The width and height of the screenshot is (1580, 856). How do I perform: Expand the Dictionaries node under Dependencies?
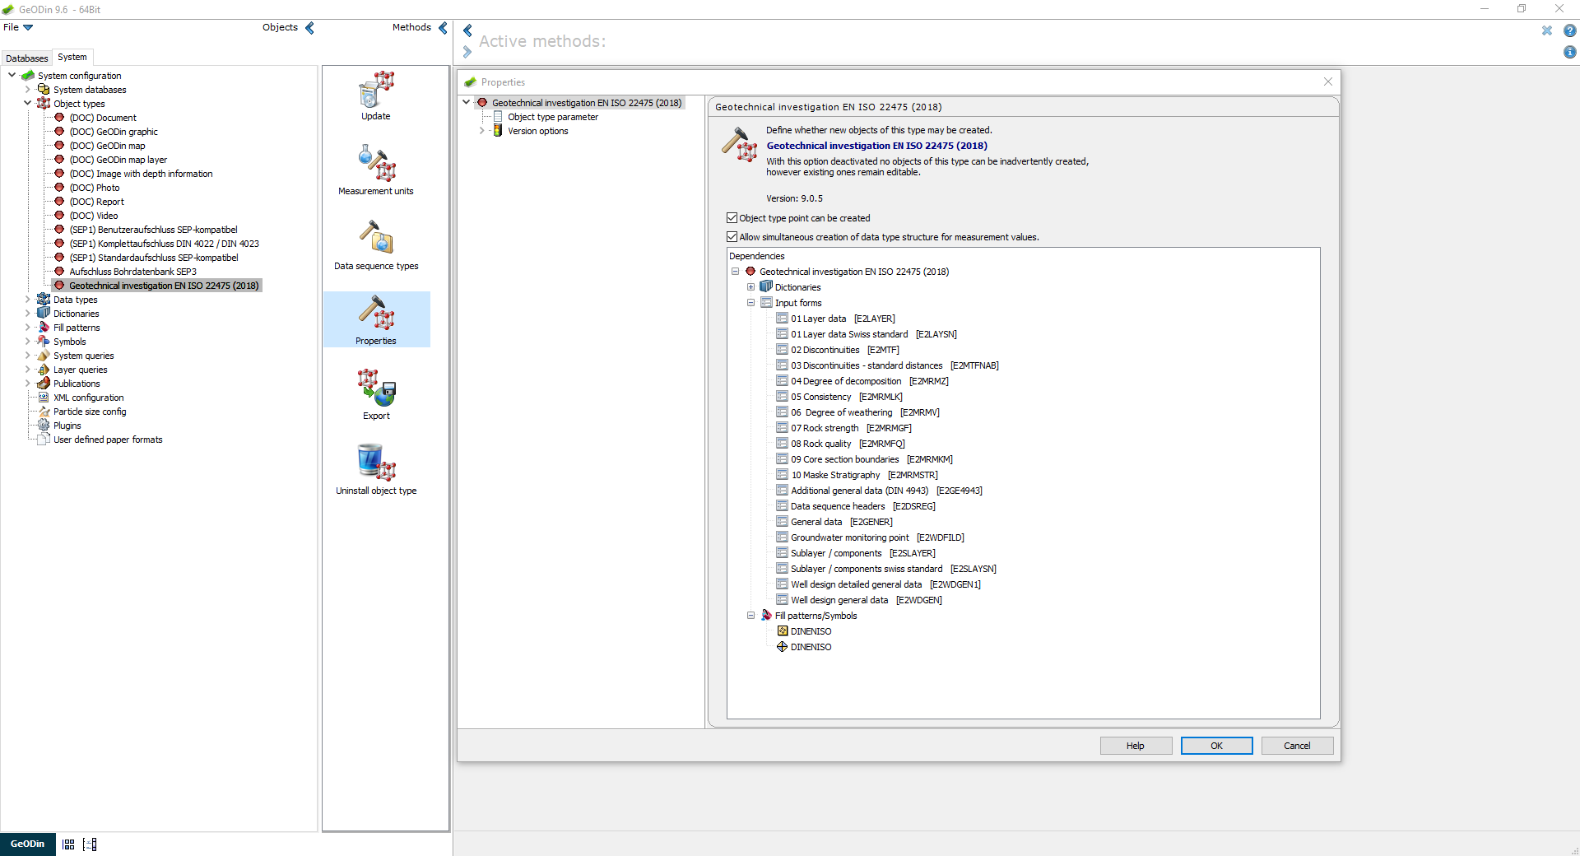[x=750, y=286]
